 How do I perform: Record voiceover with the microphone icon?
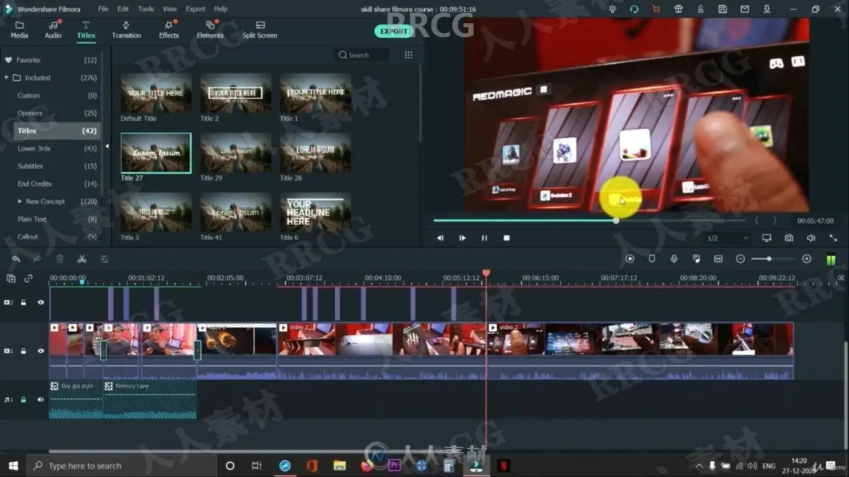click(x=674, y=259)
